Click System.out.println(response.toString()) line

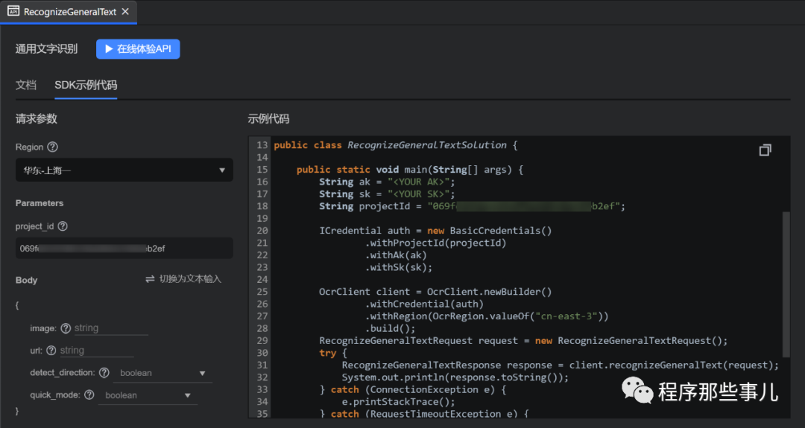click(x=455, y=377)
